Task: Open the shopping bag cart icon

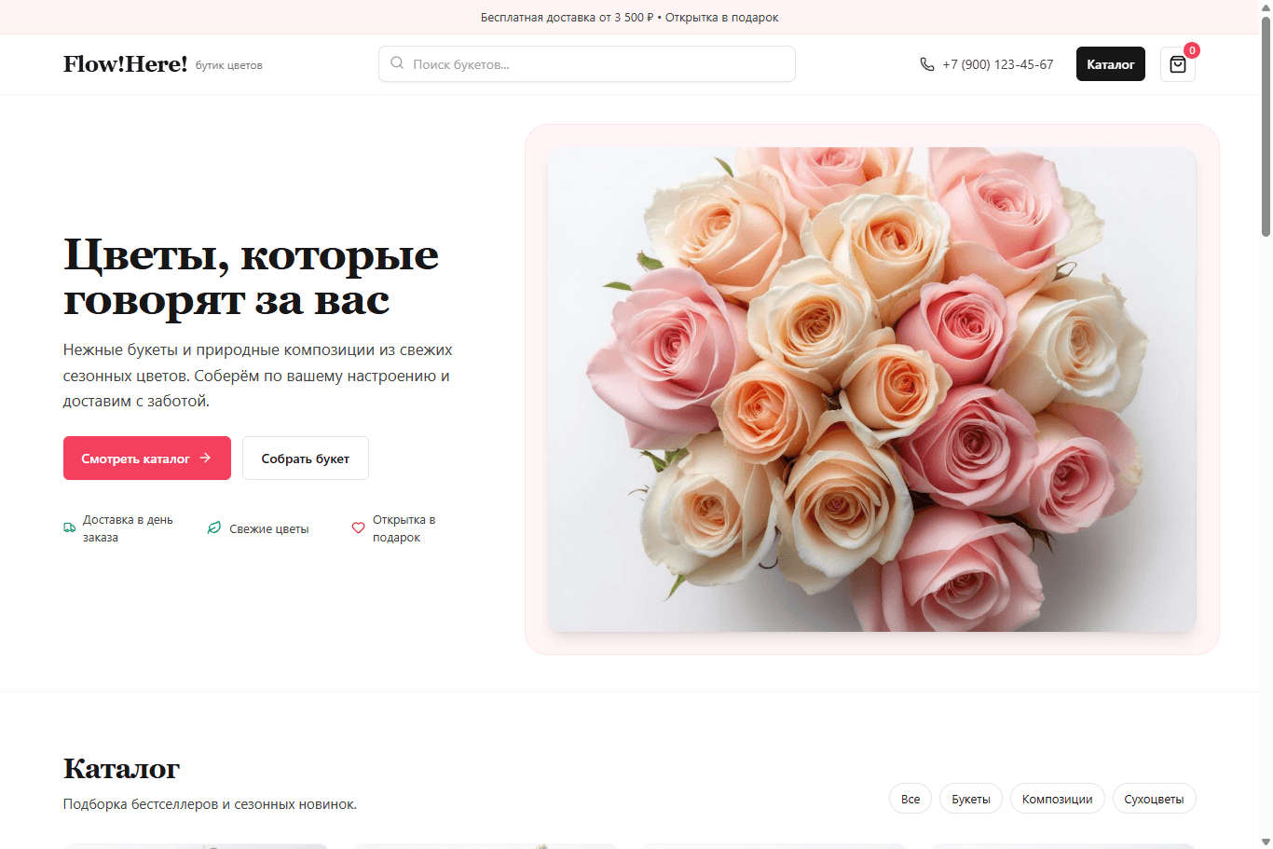Action: (x=1177, y=64)
